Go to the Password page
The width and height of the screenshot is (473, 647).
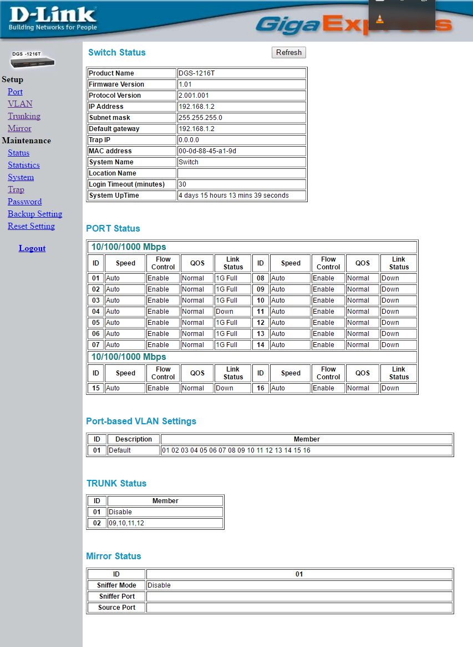tap(25, 202)
